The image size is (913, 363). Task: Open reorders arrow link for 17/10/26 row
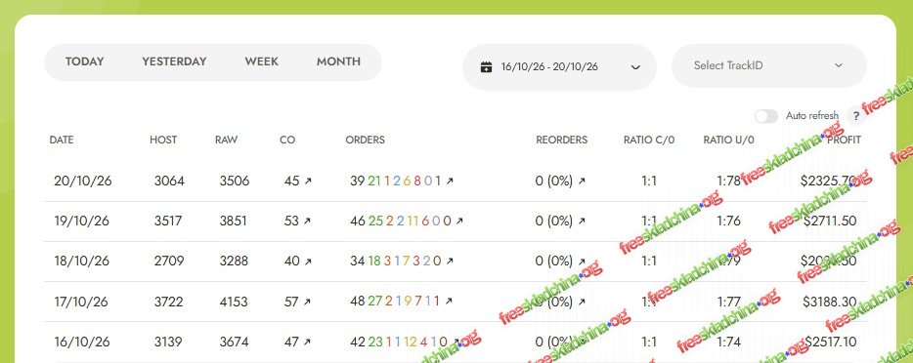581,302
